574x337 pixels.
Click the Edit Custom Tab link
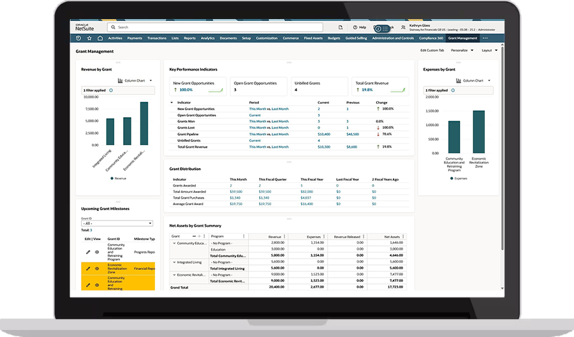tap(432, 50)
